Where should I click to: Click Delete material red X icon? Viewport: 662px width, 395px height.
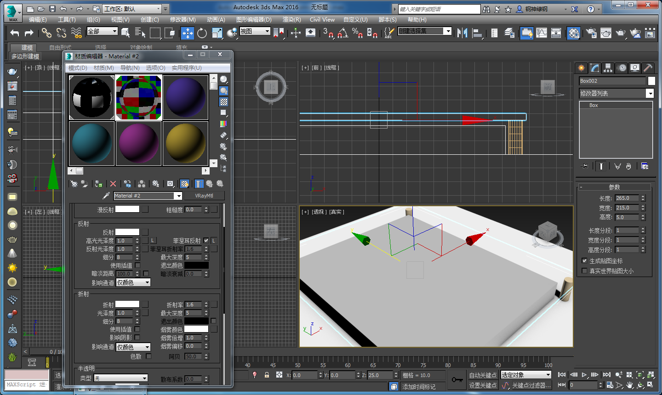pyautogui.click(x=113, y=184)
